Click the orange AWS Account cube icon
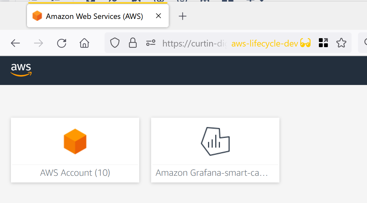367x203 pixels. (x=75, y=141)
